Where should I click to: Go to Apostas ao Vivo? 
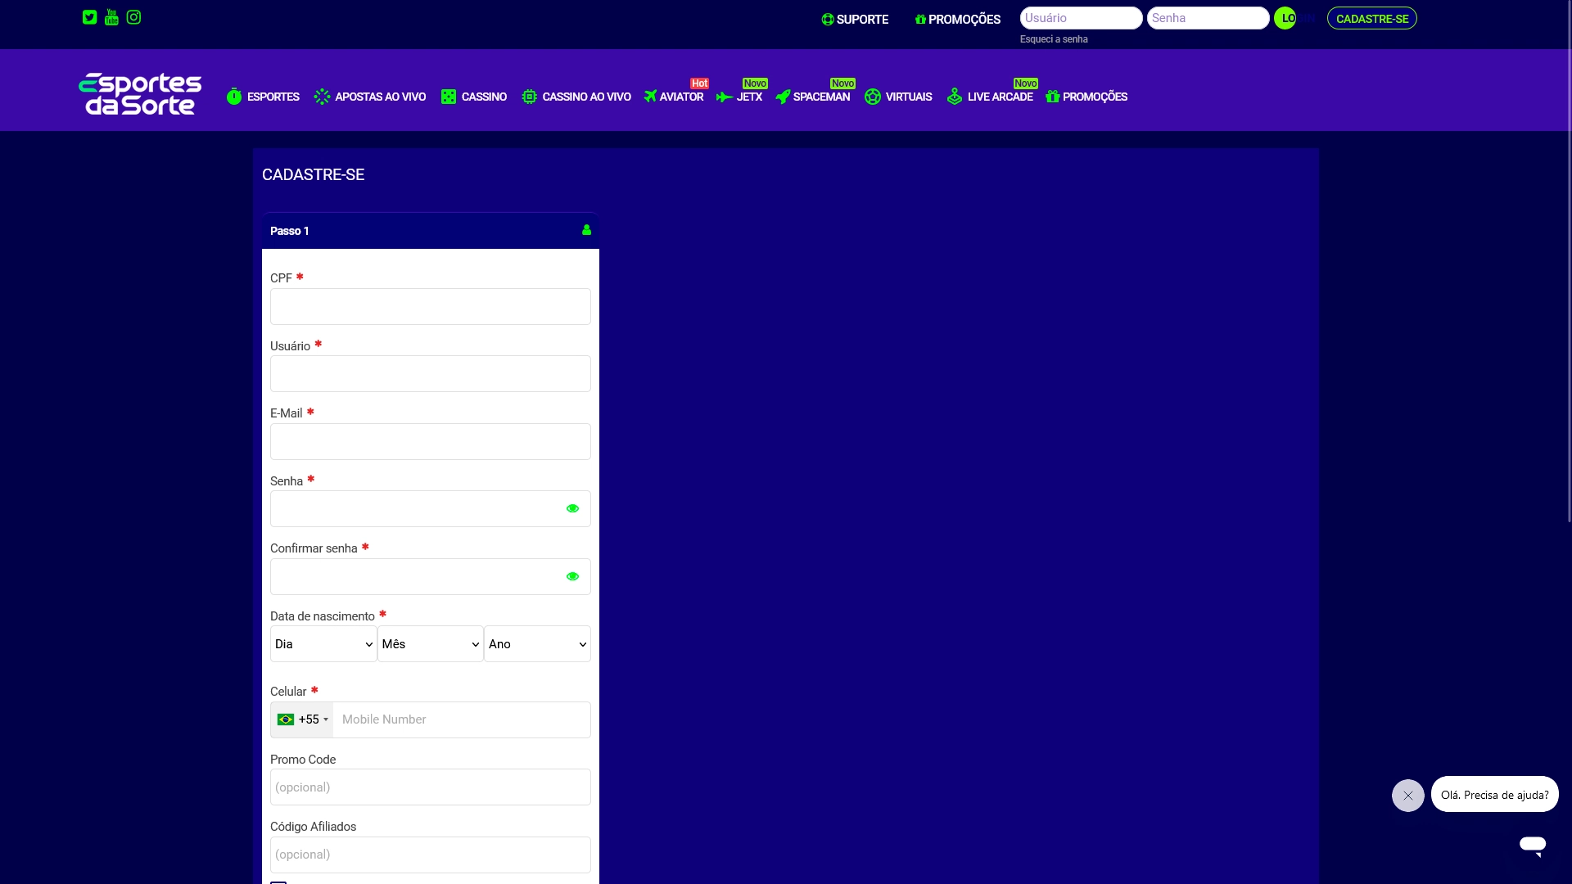(370, 97)
